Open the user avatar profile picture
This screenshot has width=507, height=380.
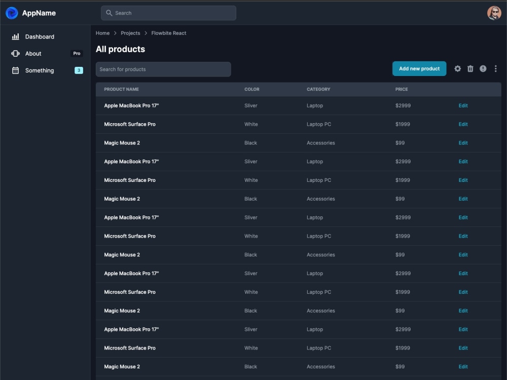point(494,13)
